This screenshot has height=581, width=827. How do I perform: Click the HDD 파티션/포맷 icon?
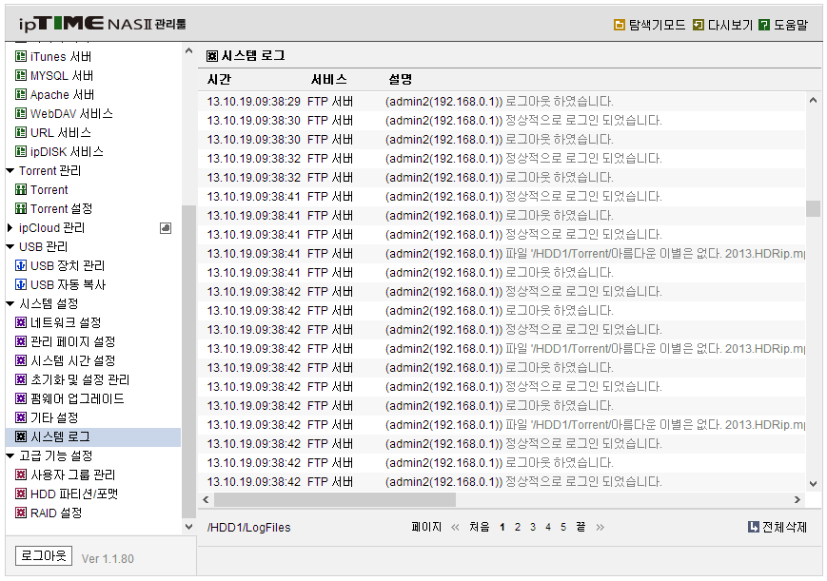pos(21,494)
